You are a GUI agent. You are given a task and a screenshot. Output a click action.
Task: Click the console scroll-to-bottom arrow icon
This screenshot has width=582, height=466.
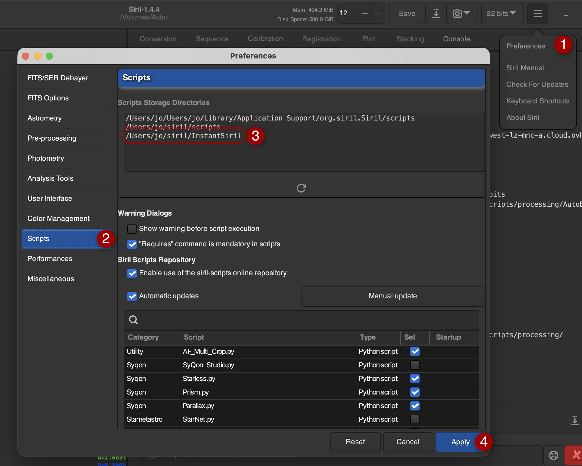[x=575, y=420]
